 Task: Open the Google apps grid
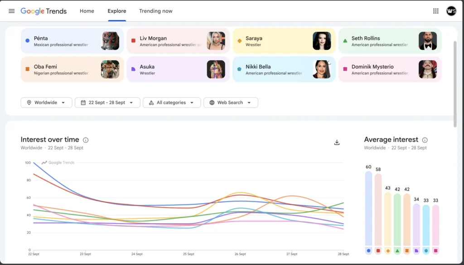coord(435,11)
